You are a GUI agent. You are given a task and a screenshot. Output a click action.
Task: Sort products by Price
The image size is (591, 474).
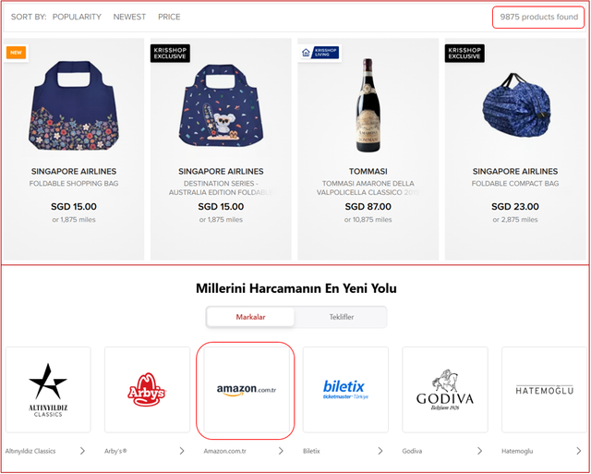click(x=169, y=17)
